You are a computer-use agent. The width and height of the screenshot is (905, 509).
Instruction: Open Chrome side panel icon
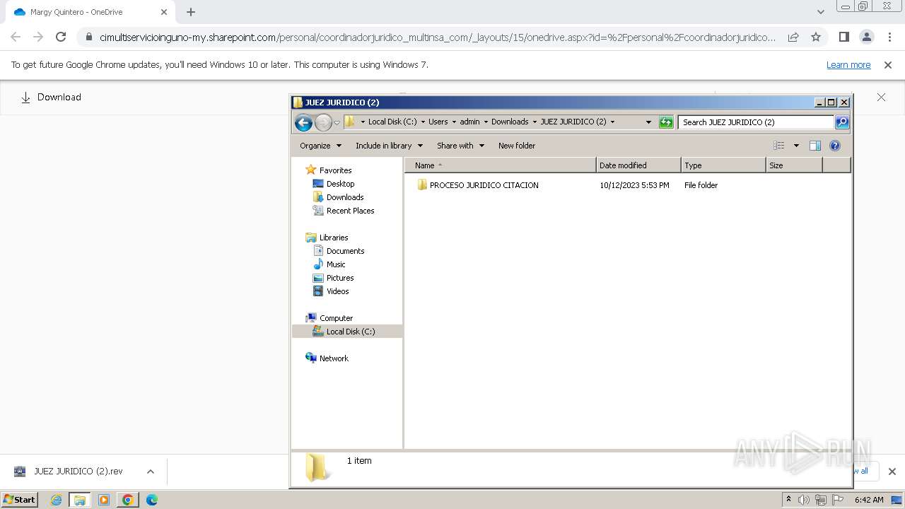(x=843, y=37)
